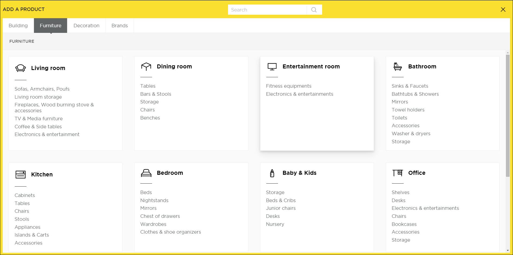Close the Add a Product dialog
Viewport: 513px width, 255px height.
[503, 10]
